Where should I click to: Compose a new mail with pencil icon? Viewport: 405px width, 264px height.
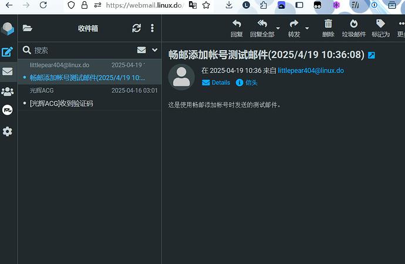7,52
